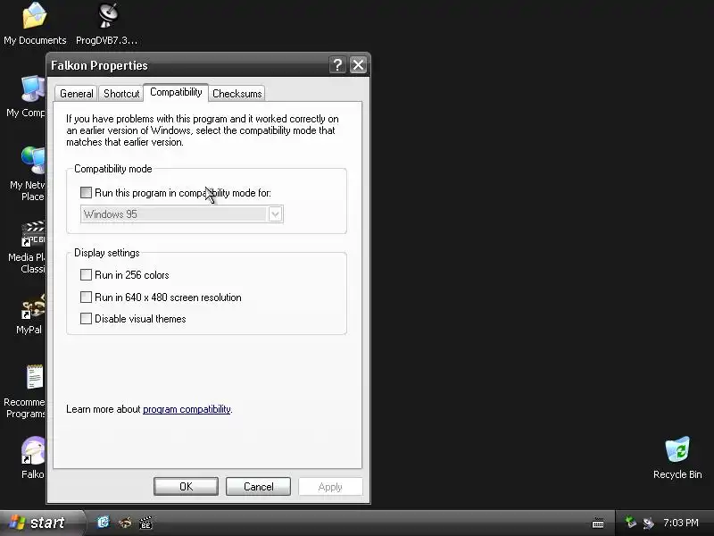Click the 7:03 PM taskbar clock
The height and width of the screenshot is (536, 714).
[x=680, y=523]
